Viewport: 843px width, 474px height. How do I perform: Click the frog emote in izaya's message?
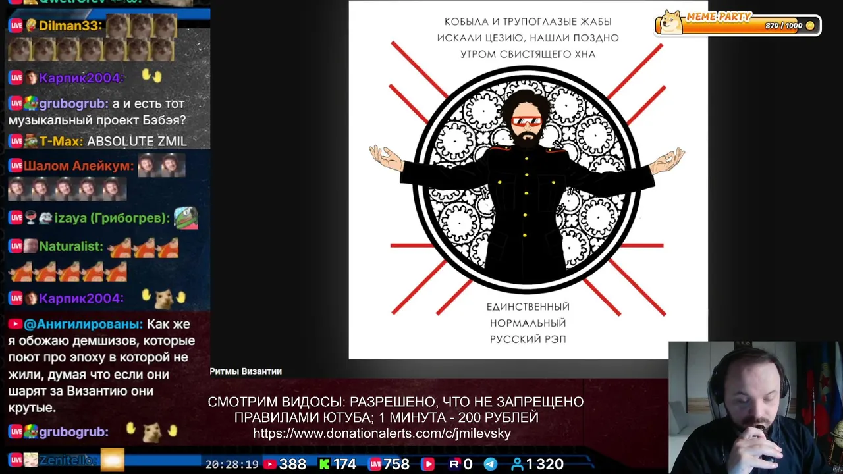tap(186, 218)
